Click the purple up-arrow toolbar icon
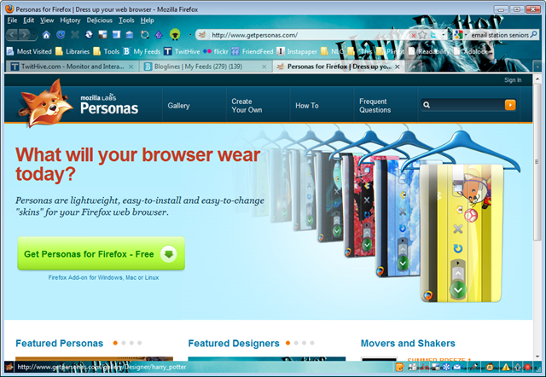Viewport: 546px width, 377px height. 159,34
